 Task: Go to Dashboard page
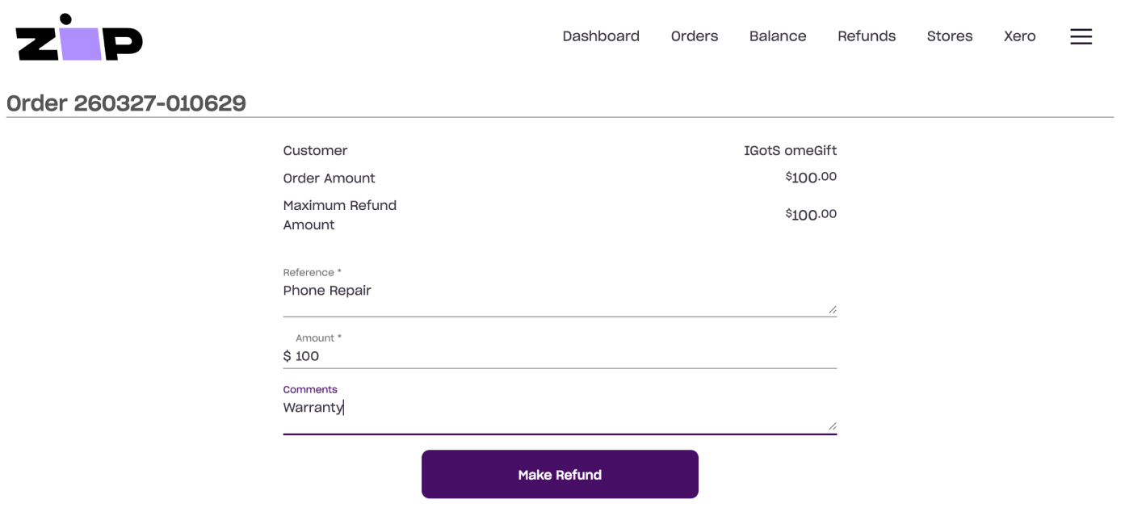coord(601,36)
